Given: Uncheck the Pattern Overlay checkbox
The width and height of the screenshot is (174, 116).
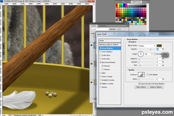Looking at the screenshot, I should (x=101, y=84).
